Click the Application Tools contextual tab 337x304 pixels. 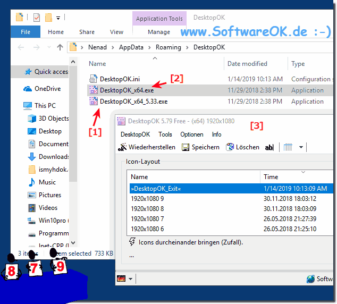(x=159, y=19)
